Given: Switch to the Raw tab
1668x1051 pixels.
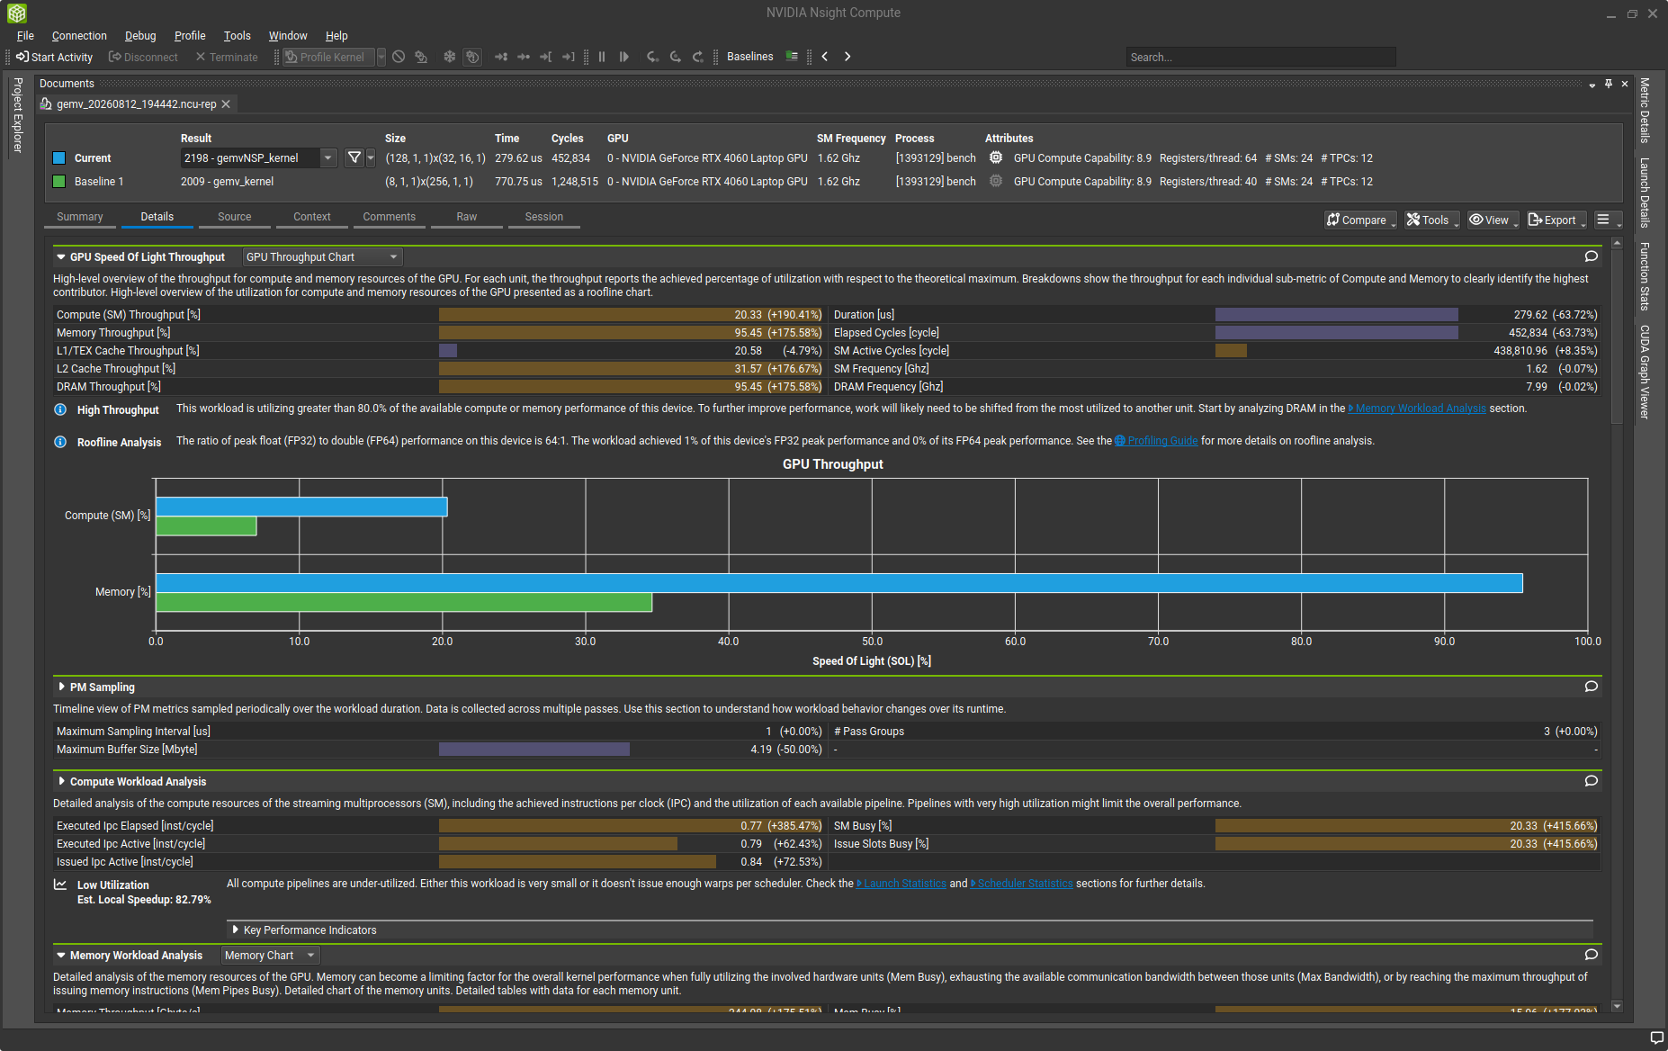Looking at the screenshot, I should click(466, 217).
